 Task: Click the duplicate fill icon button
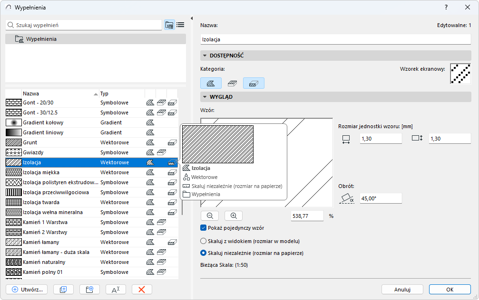(63, 289)
